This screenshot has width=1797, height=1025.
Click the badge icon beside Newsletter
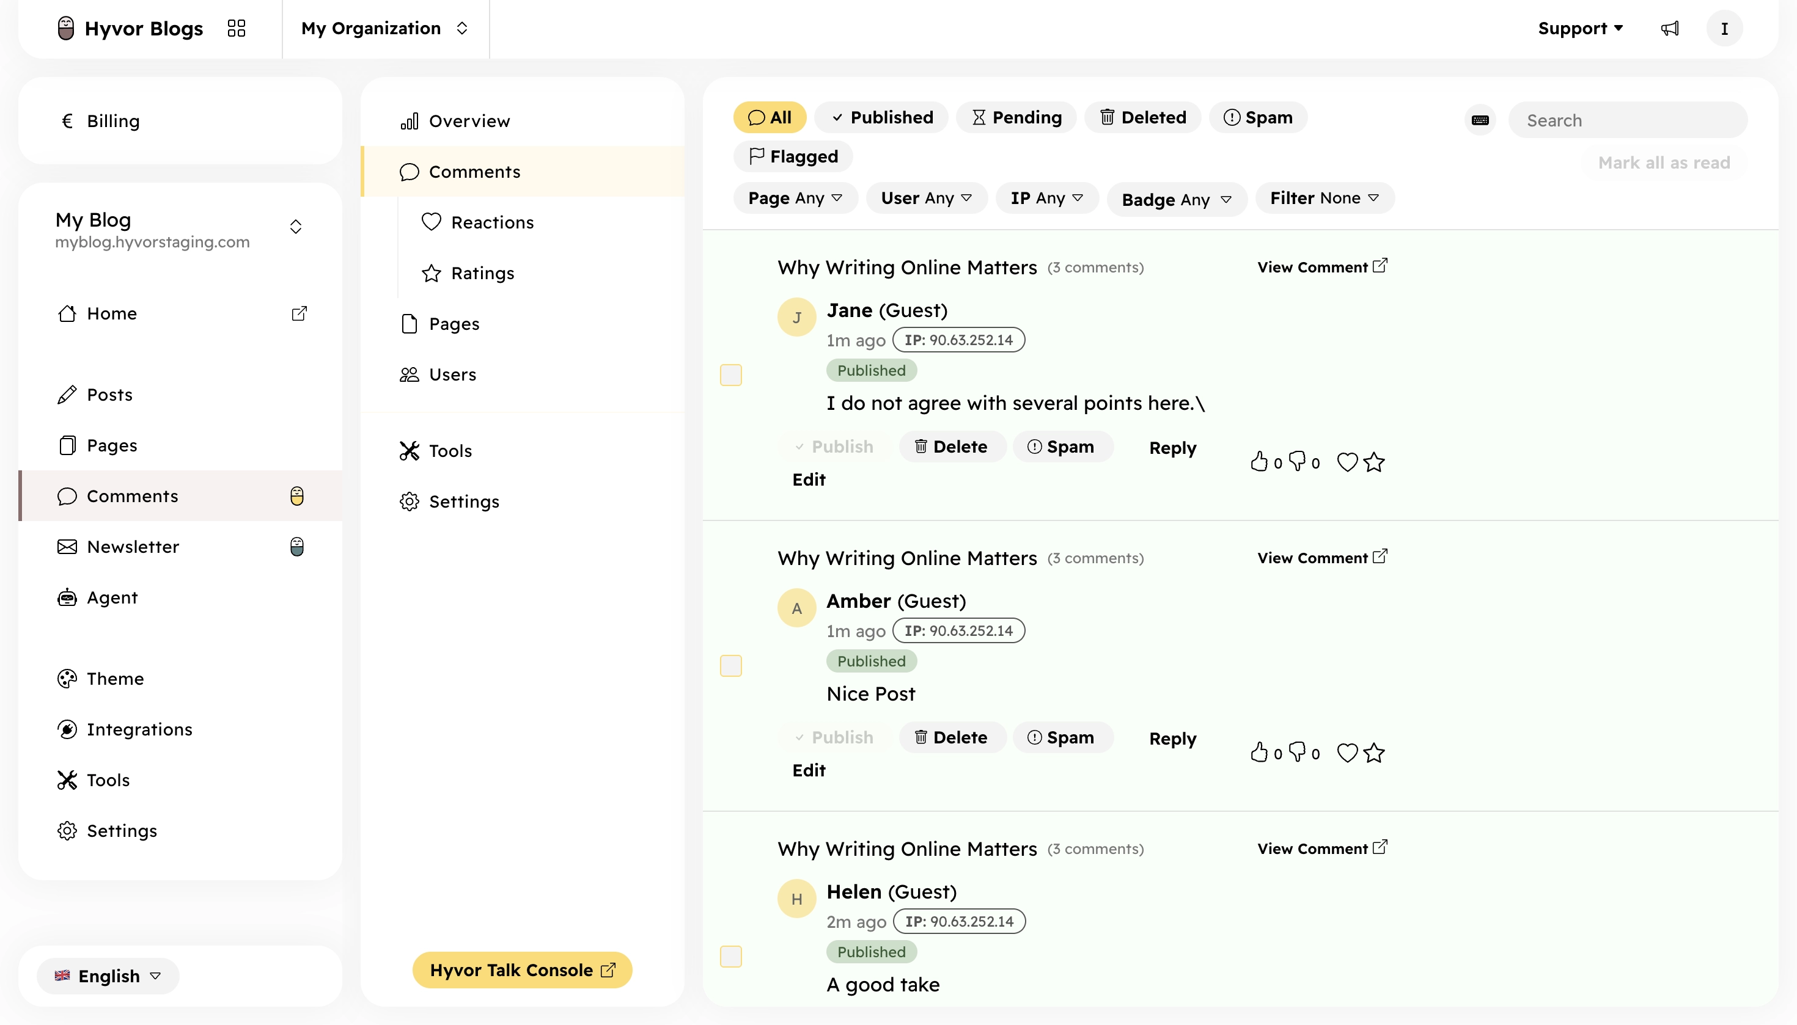point(296,547)
